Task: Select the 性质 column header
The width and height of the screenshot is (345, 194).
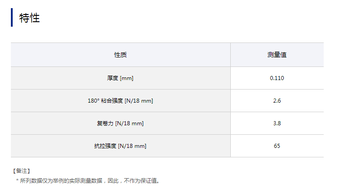Action: click(120, 55)
